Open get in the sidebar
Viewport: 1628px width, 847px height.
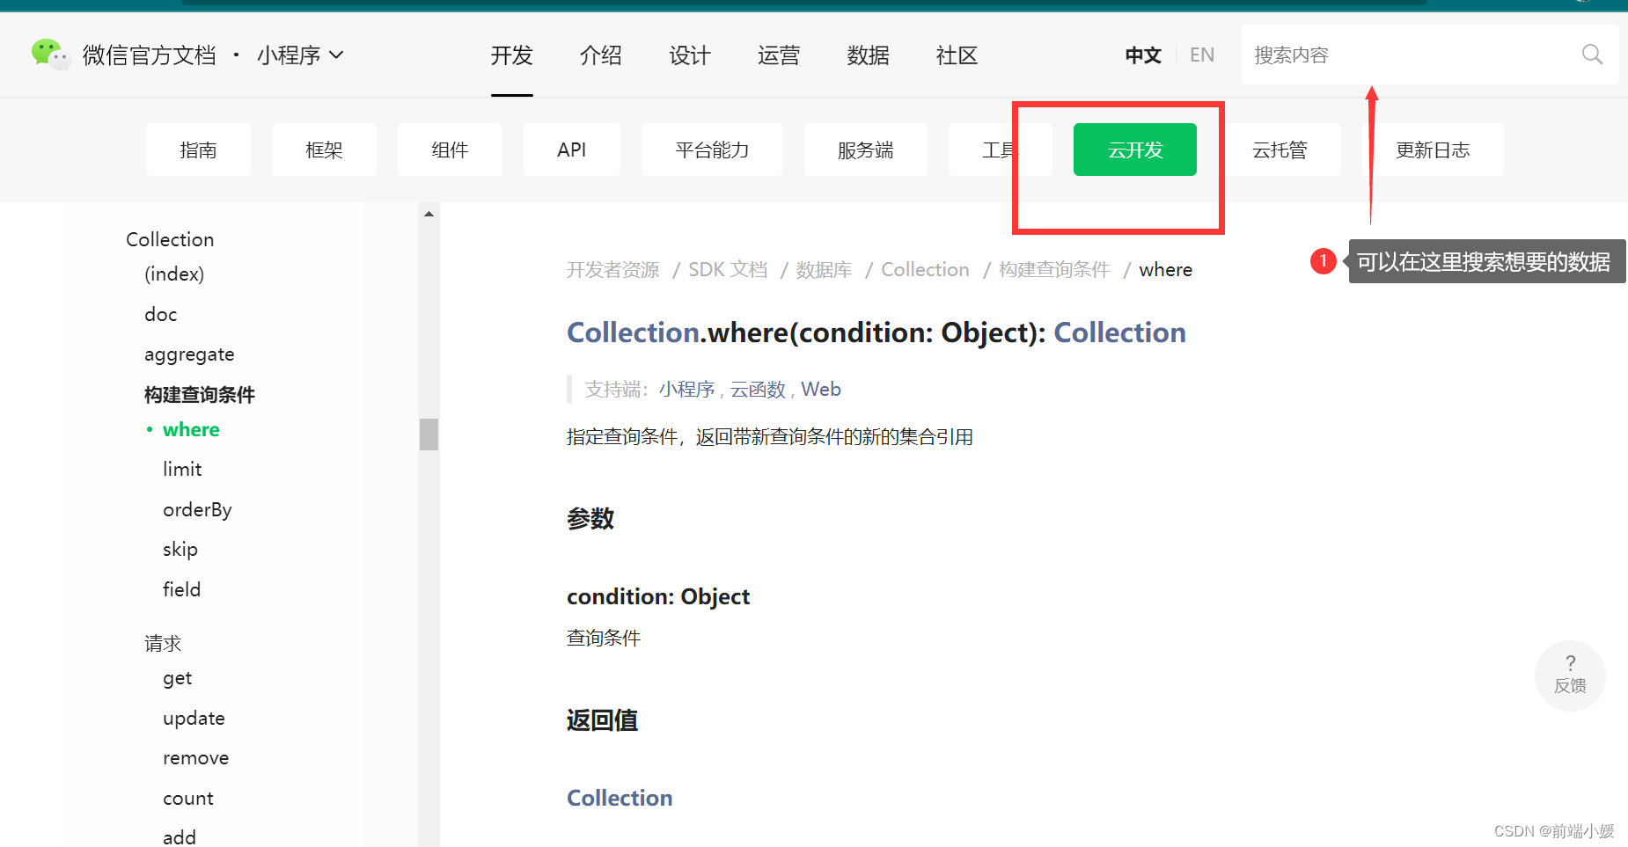tap(177, 678)
